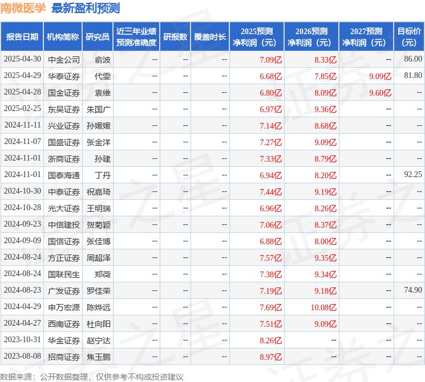Click the target price 92.25
This screenshot has width=425, height=382.
(x=413, y=174)
